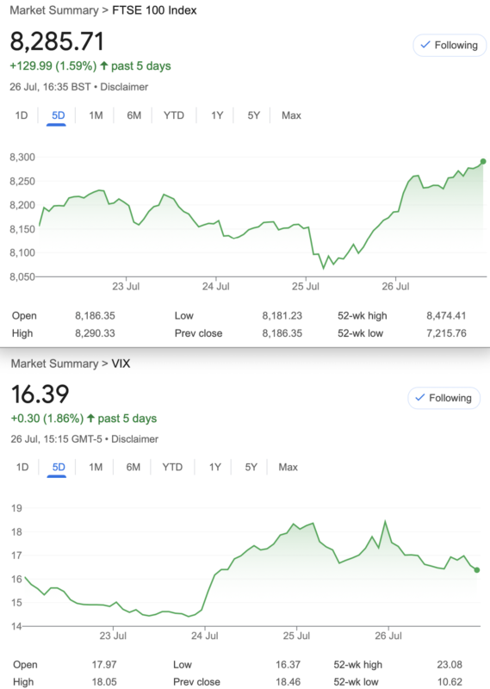Click the FTSE 100 Index title
This screenshot has width=490, height=689.
154,10
